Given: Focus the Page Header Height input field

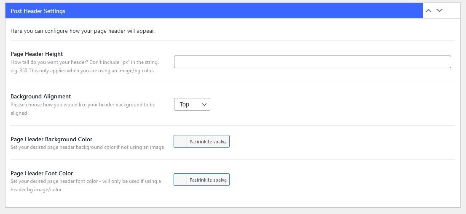Looking at the screenshot, I should [312, 62].
